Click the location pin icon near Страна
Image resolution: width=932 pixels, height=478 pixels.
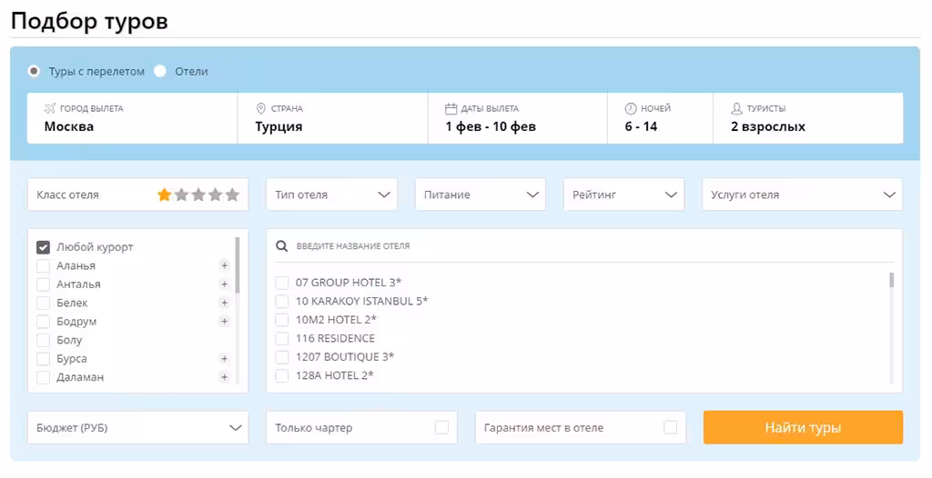pyautogui.click(x=260, y=109)
